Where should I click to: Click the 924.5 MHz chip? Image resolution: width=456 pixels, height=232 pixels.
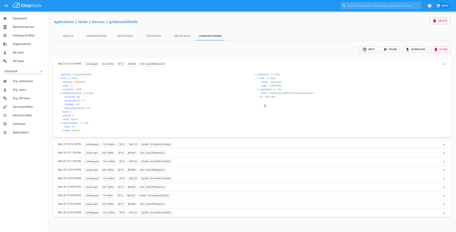tap(108, 64)
